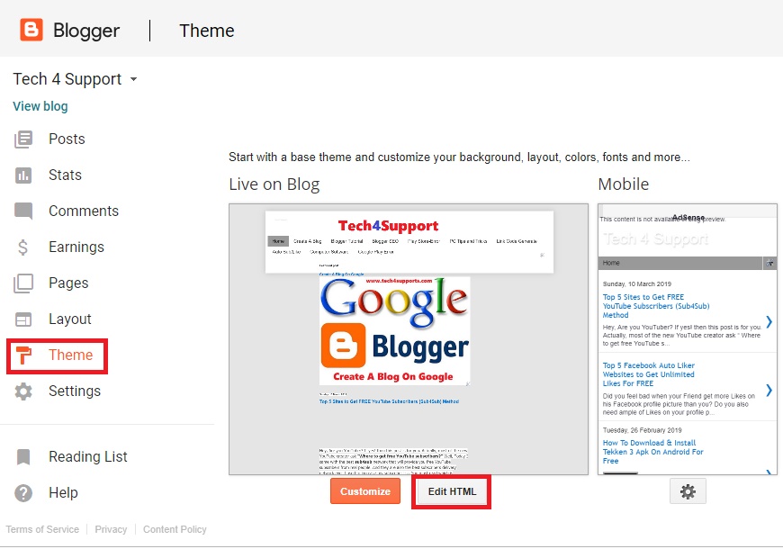Click the Live on Blog preview thumbnail
The image size is (783, 549).
[409, 339]
